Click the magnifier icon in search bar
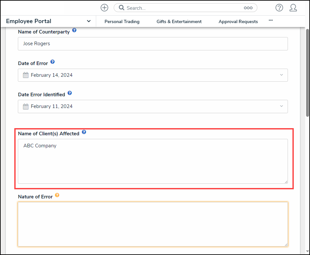The height and width of the screenshot is (255, 310). [122, 8]
